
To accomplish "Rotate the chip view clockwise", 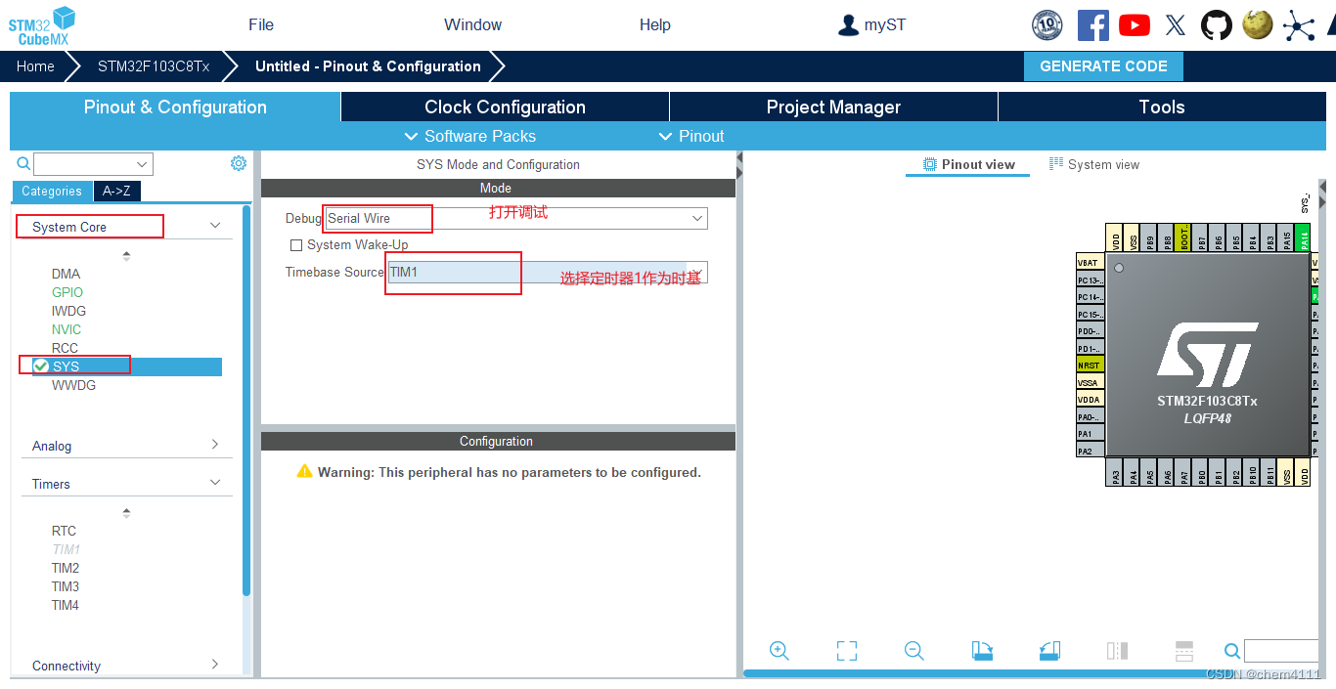I will coord(982,651).
